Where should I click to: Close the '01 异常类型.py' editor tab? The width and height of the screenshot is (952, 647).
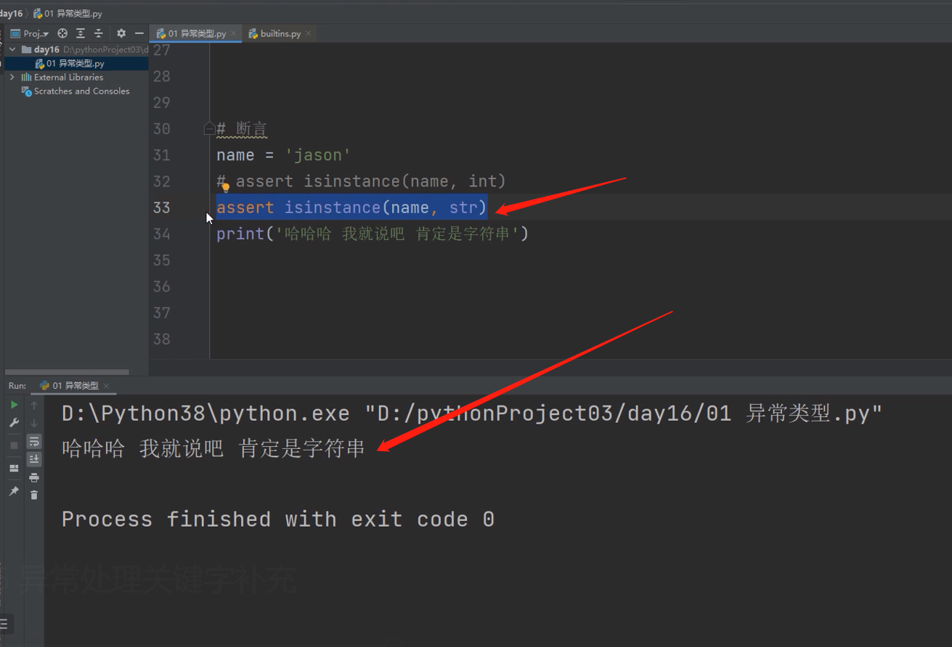pyautogui.click(x=233, y=33)
